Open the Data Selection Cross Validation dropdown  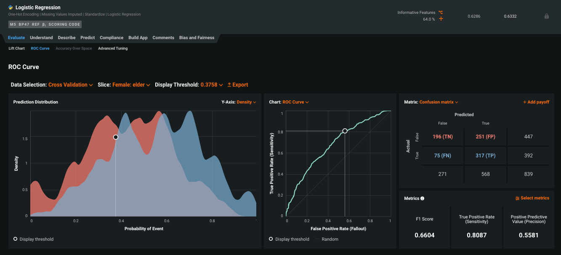[x=71, y=85]
